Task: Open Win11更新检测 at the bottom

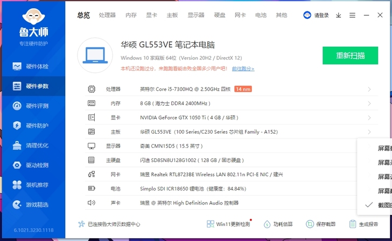Action: tap(228, 224)
